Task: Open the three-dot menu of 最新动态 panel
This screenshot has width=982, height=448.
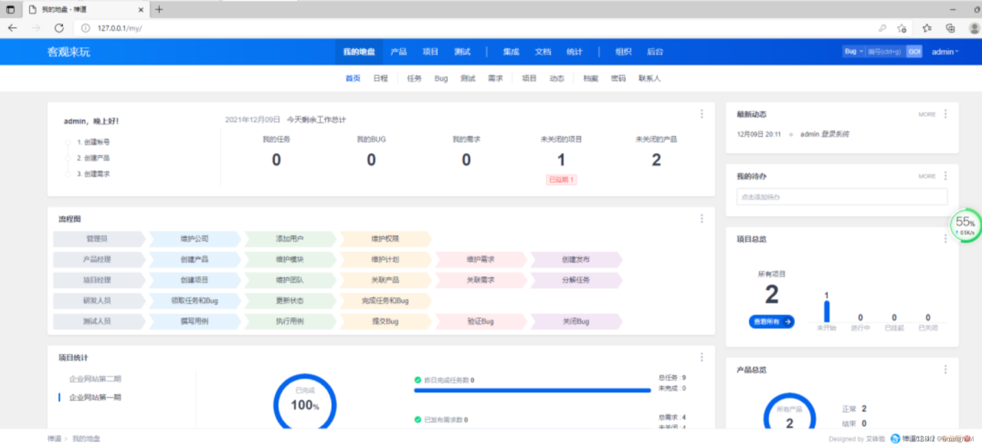Action: pos(946,114)
